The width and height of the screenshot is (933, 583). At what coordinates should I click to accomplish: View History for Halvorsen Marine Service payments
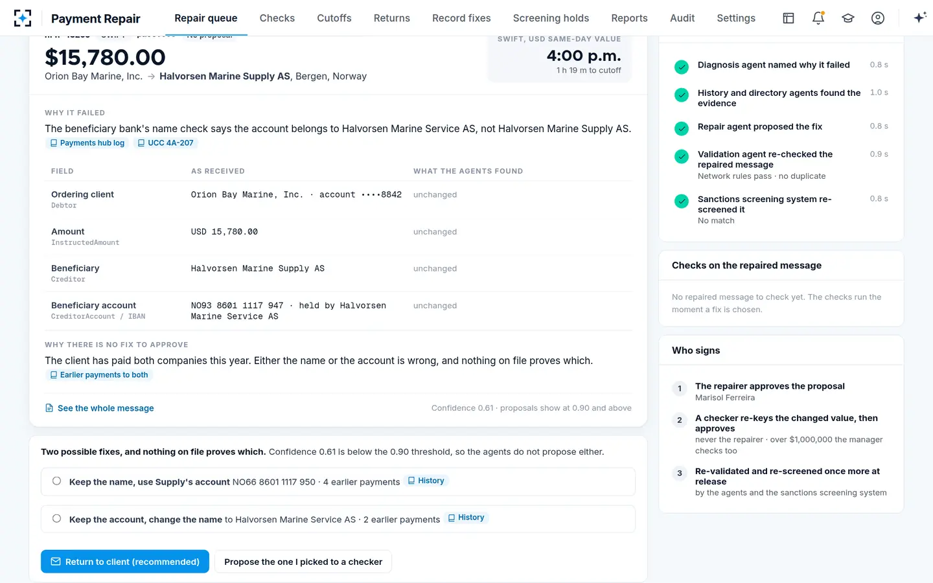pyautogui.click(x=466, y=518)
